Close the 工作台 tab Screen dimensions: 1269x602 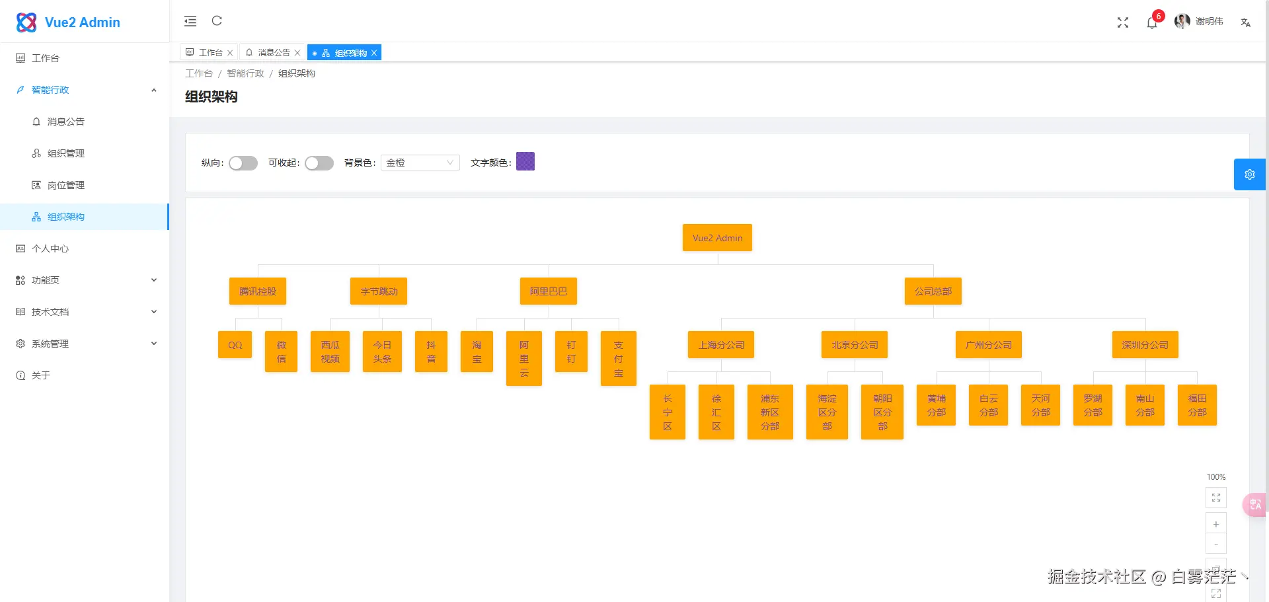[230, 53]
